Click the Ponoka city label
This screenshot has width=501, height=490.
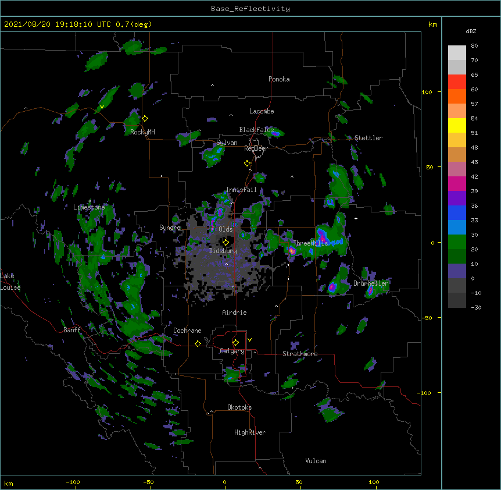[279, 79]
